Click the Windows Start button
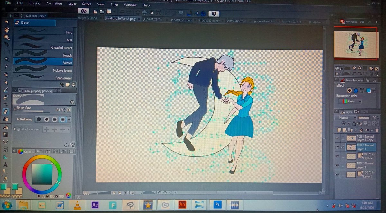This screenshot has height=213, width=386. pos(7,205)
